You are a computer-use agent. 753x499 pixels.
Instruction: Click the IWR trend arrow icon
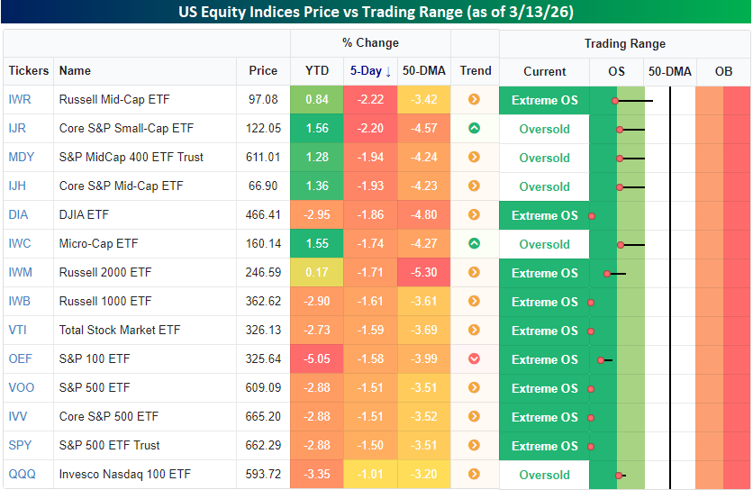pos(474,100)
